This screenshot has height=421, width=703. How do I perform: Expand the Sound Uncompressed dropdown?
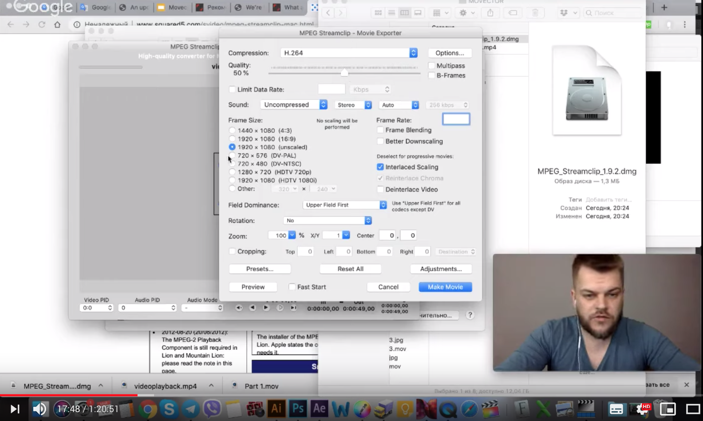(x=294, y=105)
